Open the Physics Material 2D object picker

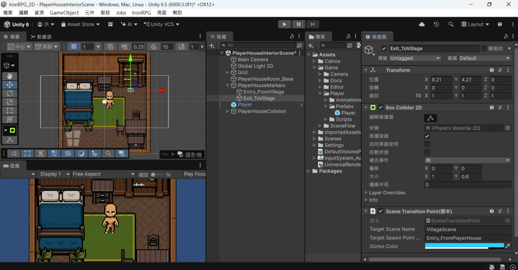point(507,128)
